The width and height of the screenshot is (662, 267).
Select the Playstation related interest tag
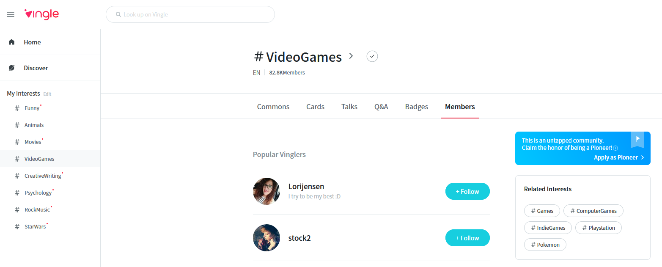(598, 228)
